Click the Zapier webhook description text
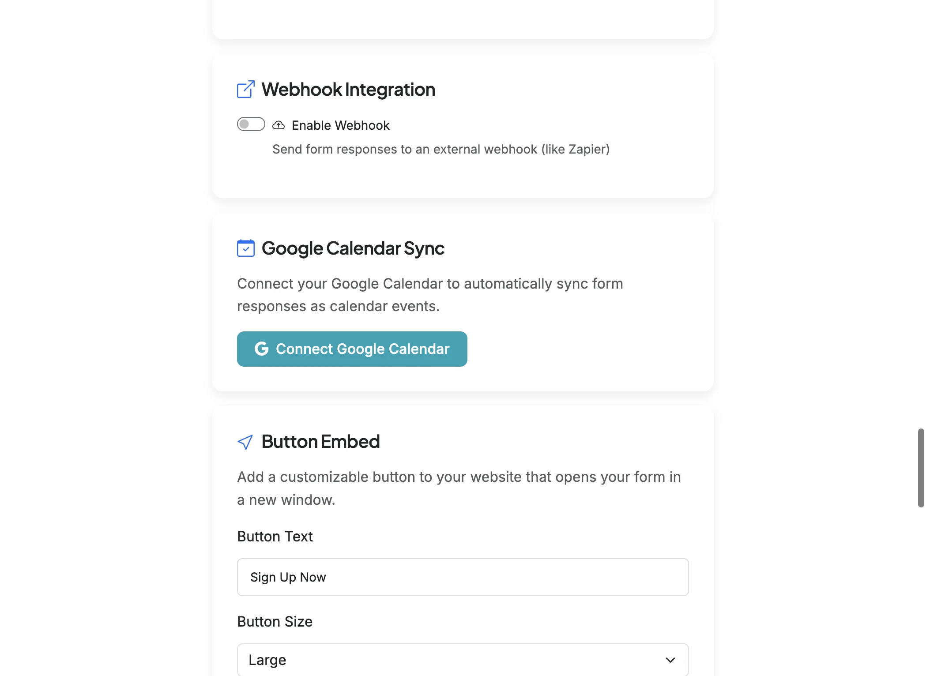 point(440,149)
